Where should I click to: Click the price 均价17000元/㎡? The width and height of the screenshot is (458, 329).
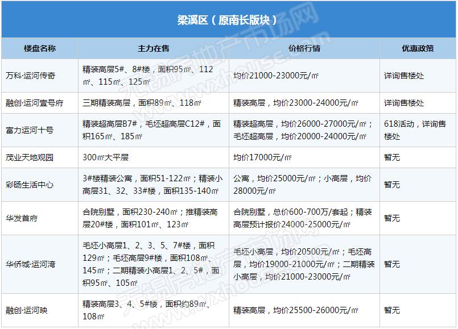click(x=262, y=157)
